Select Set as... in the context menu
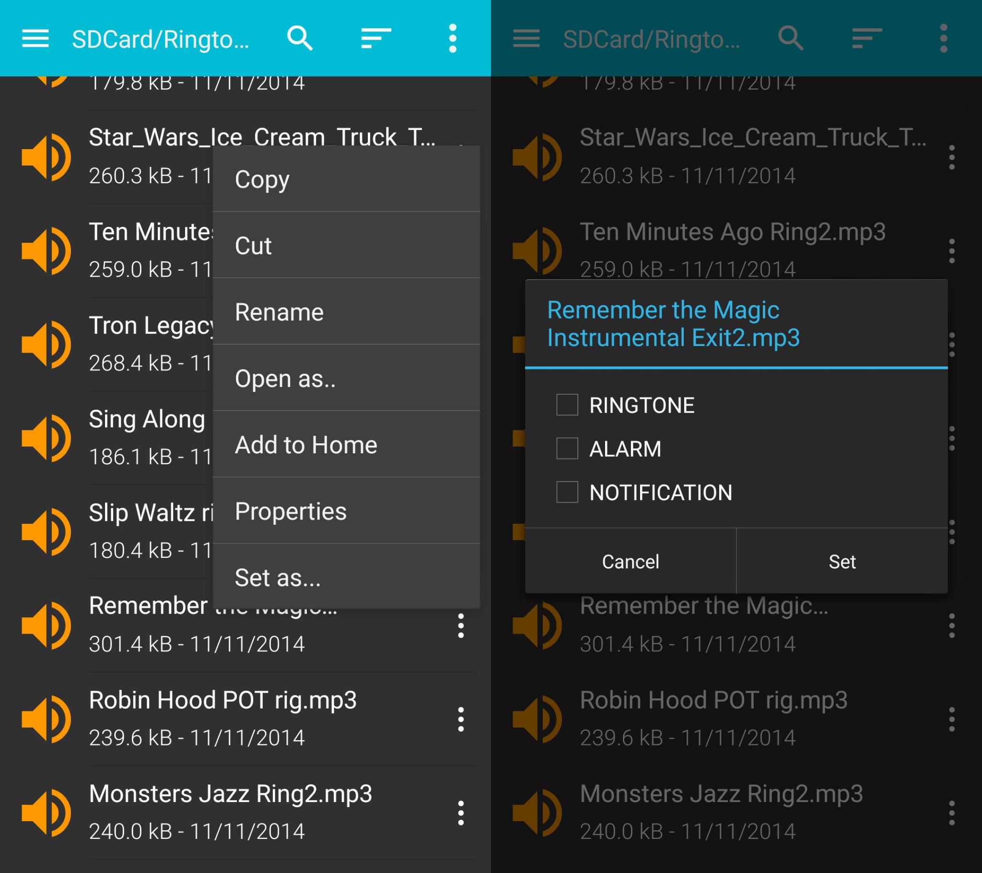Screen dimensions: 982x873 (346, 577)
